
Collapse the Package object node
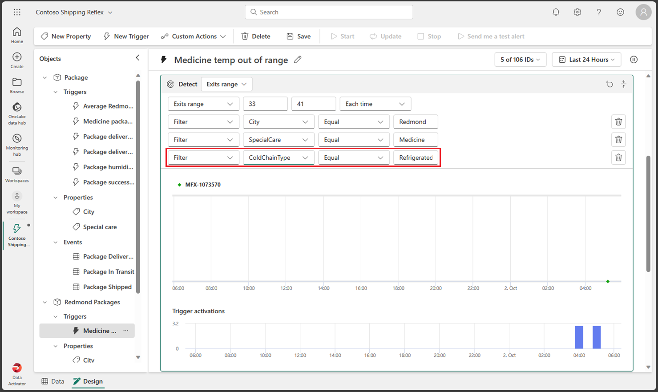(44, 77)
